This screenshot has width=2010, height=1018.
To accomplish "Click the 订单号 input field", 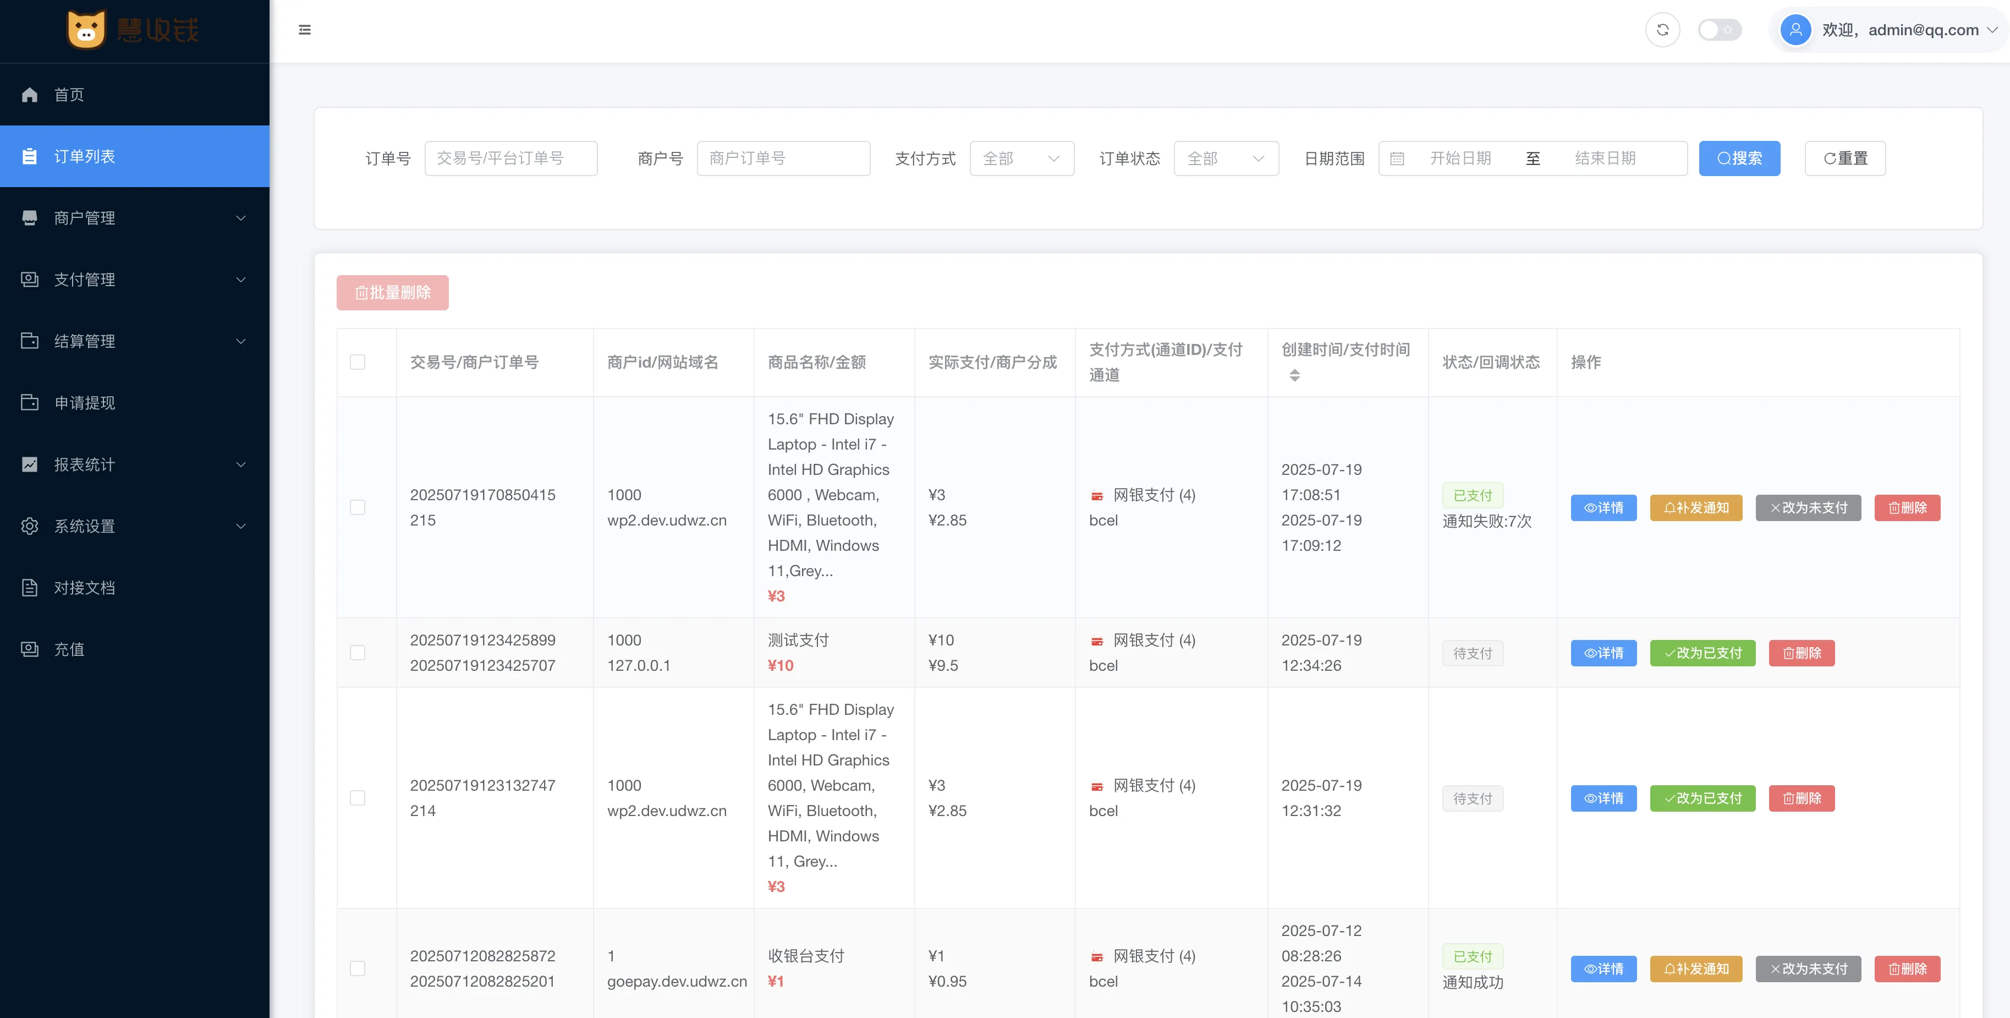I will tap(511, 158).
